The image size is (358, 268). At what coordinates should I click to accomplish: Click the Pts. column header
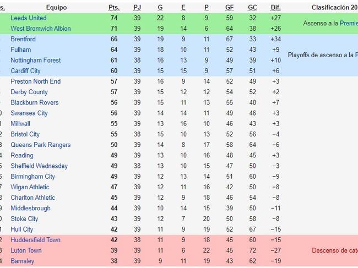tap(114, 8)
